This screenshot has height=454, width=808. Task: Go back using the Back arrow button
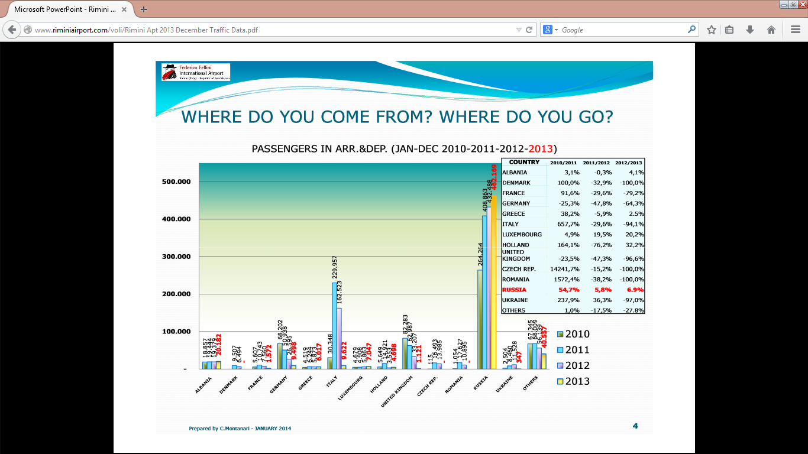coord(12,30)
